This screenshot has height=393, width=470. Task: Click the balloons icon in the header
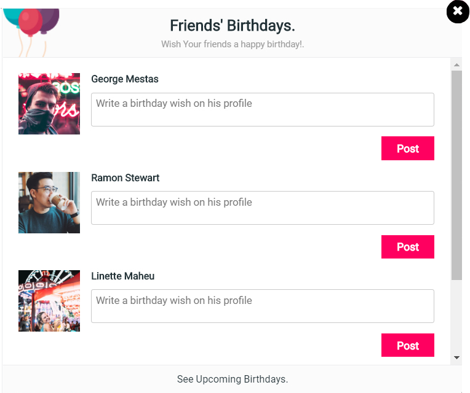[32, 25]
